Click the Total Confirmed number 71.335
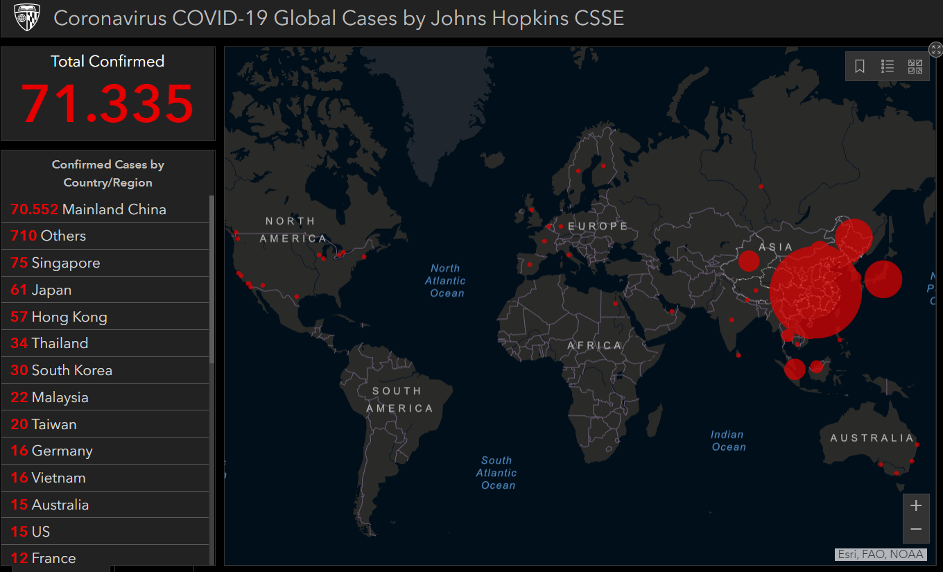 [x=107, y=104]
